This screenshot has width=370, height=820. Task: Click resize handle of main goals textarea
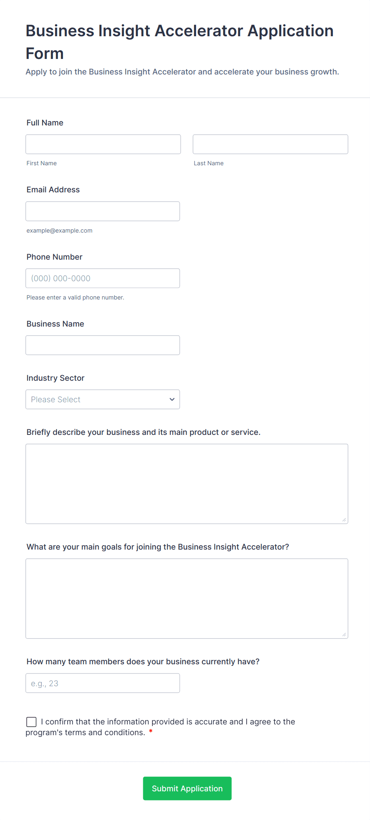click(x=344, y=634)
